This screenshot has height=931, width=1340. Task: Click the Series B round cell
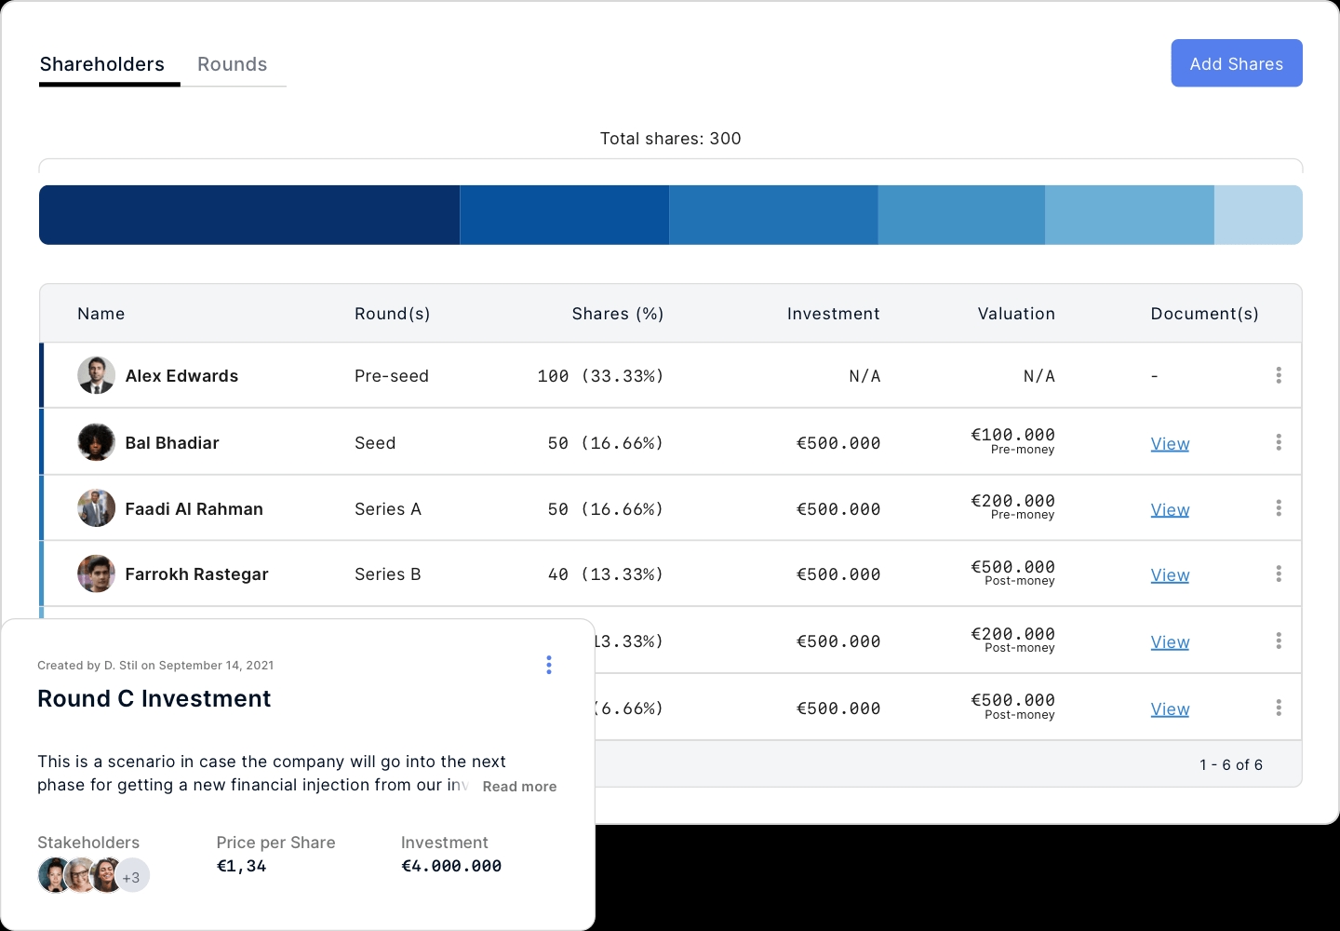click(388, 574)
